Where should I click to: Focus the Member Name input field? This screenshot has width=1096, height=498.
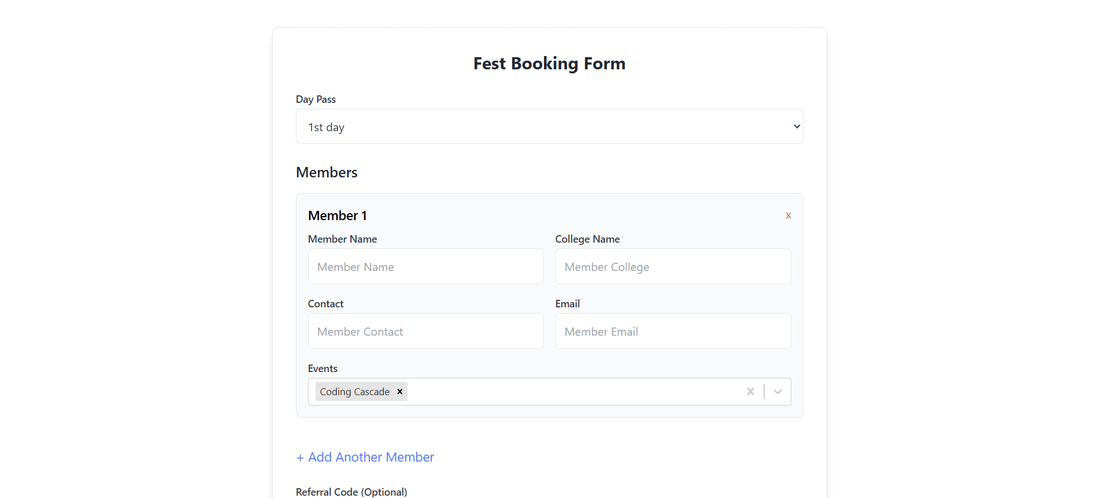425,266
